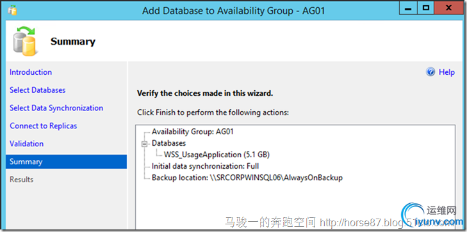This screenshot has height=232, width=467.
Task: Select Initial data synchronization: Full item
Action: pos(205,166)
